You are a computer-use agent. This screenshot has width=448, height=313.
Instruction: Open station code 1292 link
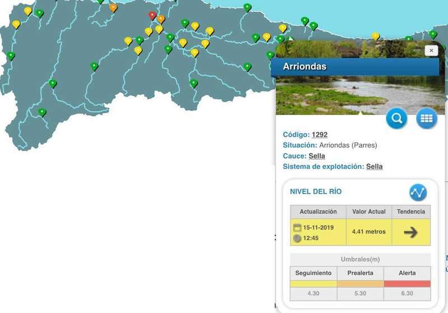click(319, 135)
